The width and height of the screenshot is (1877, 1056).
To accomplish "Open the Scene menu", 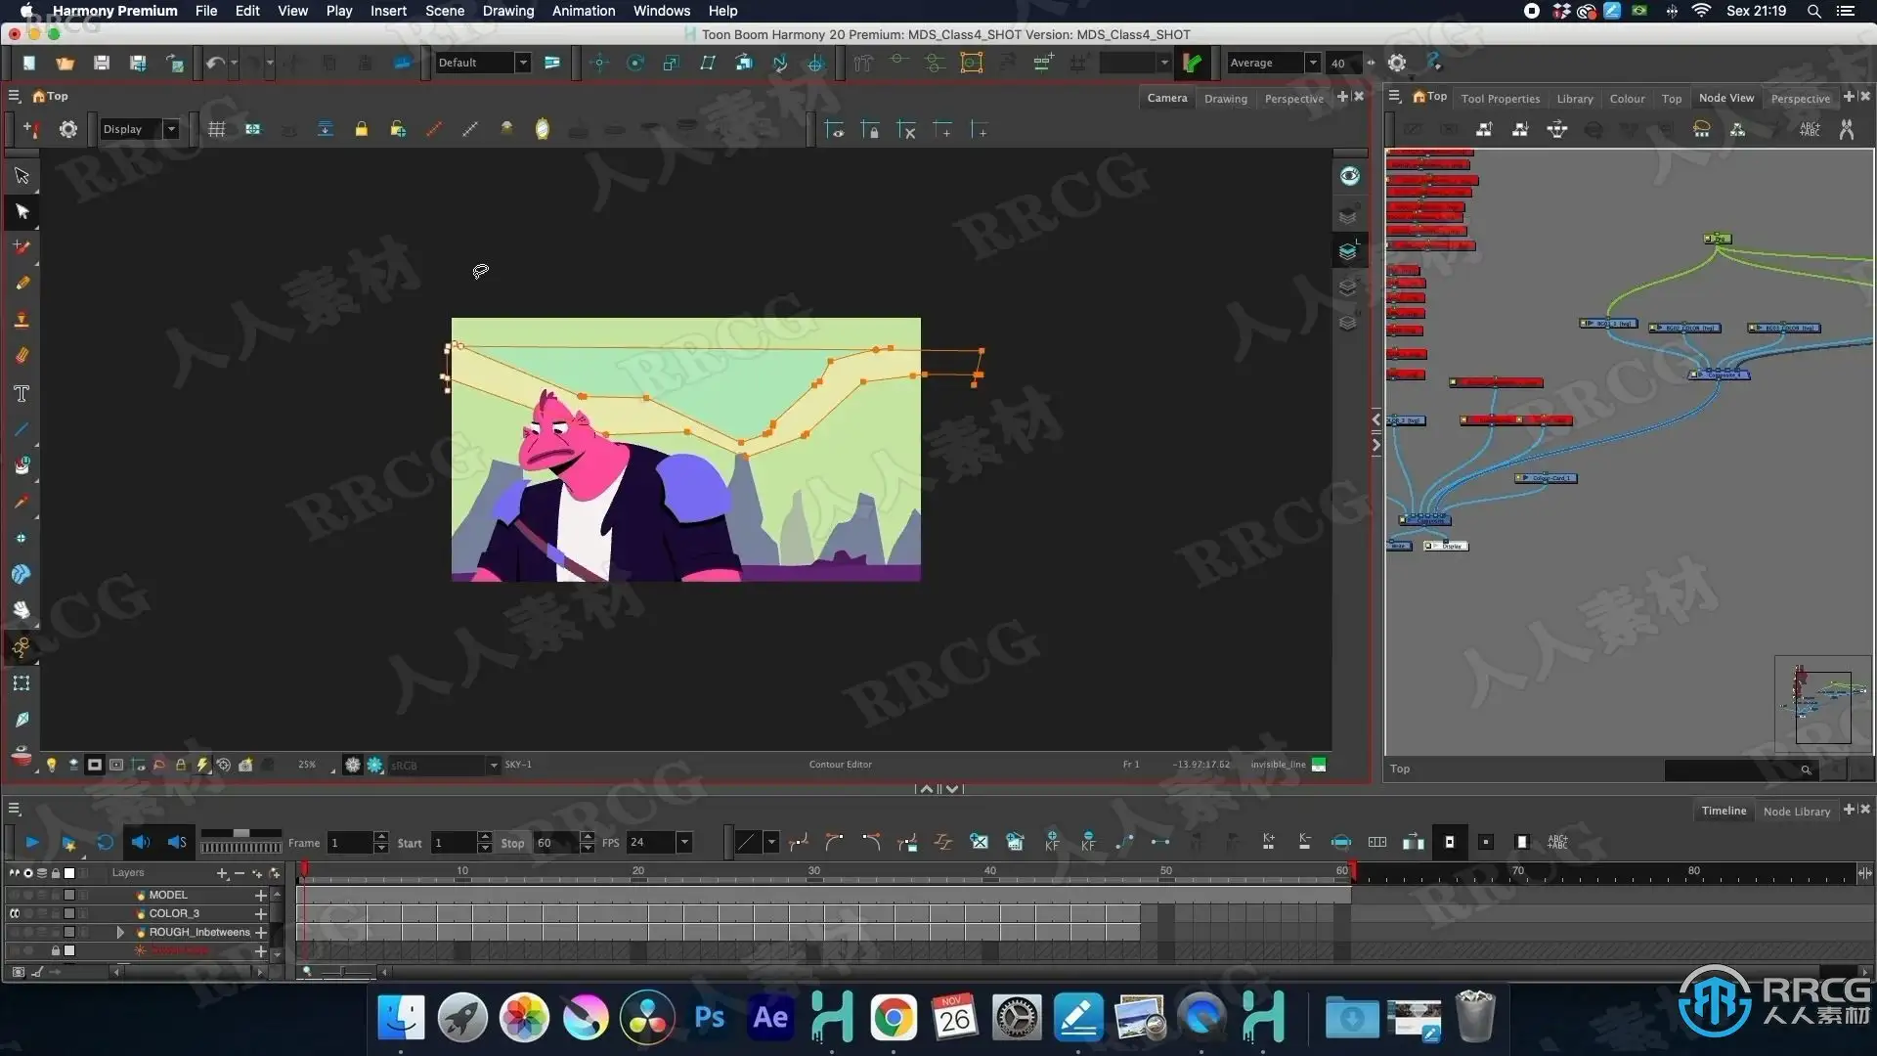I will pos(445,11).
